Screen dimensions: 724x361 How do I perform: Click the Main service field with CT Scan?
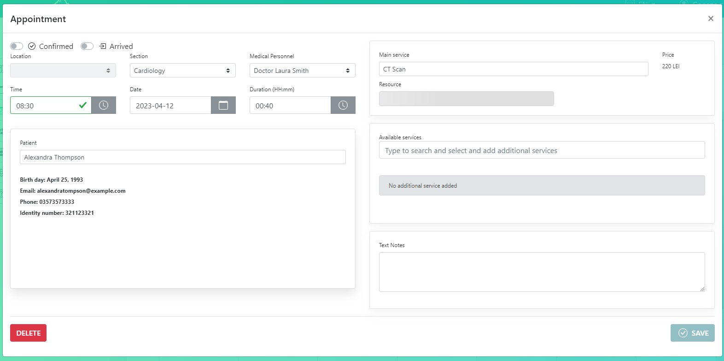coord(514,69)
